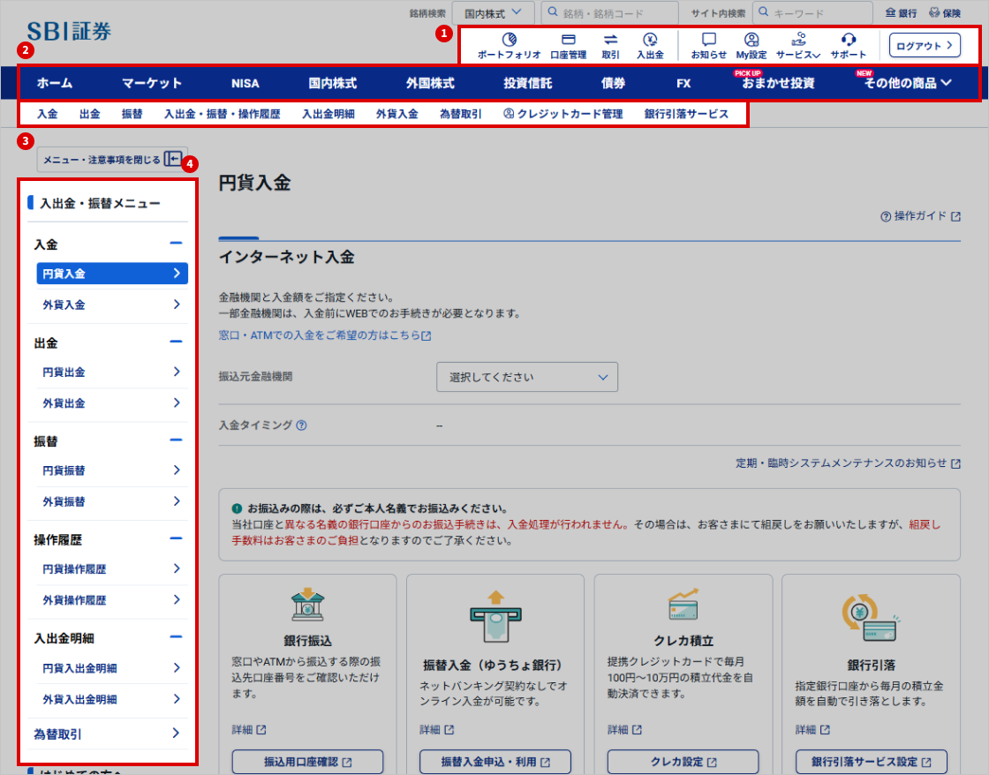The height and width of the screenshot is (775, 989).
Task: Open the 国内株式 search type dropdown
Action: (493, 12)
